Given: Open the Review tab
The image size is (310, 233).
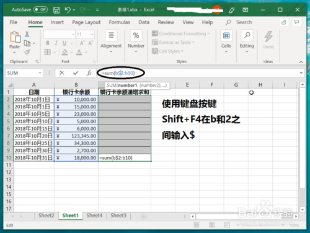Looking at the screenshot, I should pyautogui.click(x=166, y=22).
